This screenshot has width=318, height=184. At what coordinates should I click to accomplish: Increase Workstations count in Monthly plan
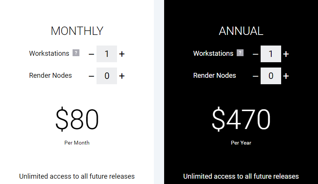click(x=122, y=54)
